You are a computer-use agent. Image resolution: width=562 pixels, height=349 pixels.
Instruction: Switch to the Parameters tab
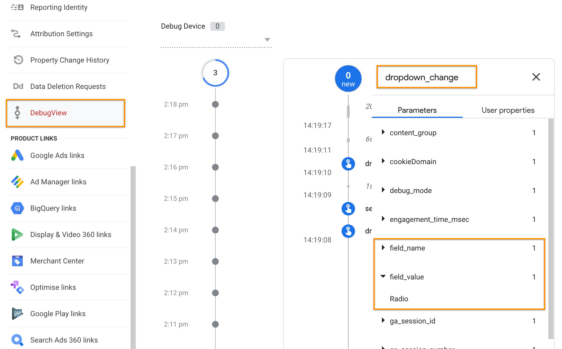[x=417, y=110]
